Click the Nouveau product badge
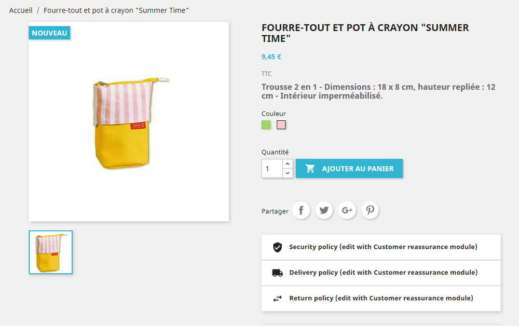The width and height of the screenshot is (519, 326). click(x=49, y=33)
